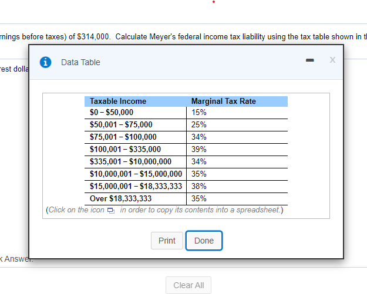Click the question text mentioning $314,000

[183, 37]
